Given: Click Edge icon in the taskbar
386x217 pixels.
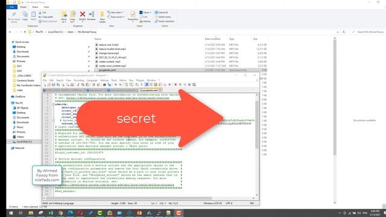Looking at the screenshot, I should [71, 213].
